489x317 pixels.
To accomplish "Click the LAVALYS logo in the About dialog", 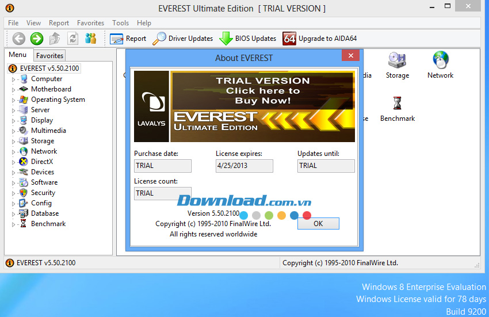I will [x=151, y=106].
